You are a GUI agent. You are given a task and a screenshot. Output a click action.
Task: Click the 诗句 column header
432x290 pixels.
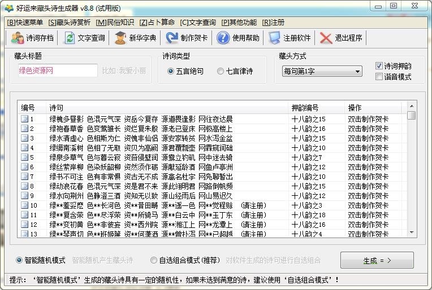click(x=167, y=108)
